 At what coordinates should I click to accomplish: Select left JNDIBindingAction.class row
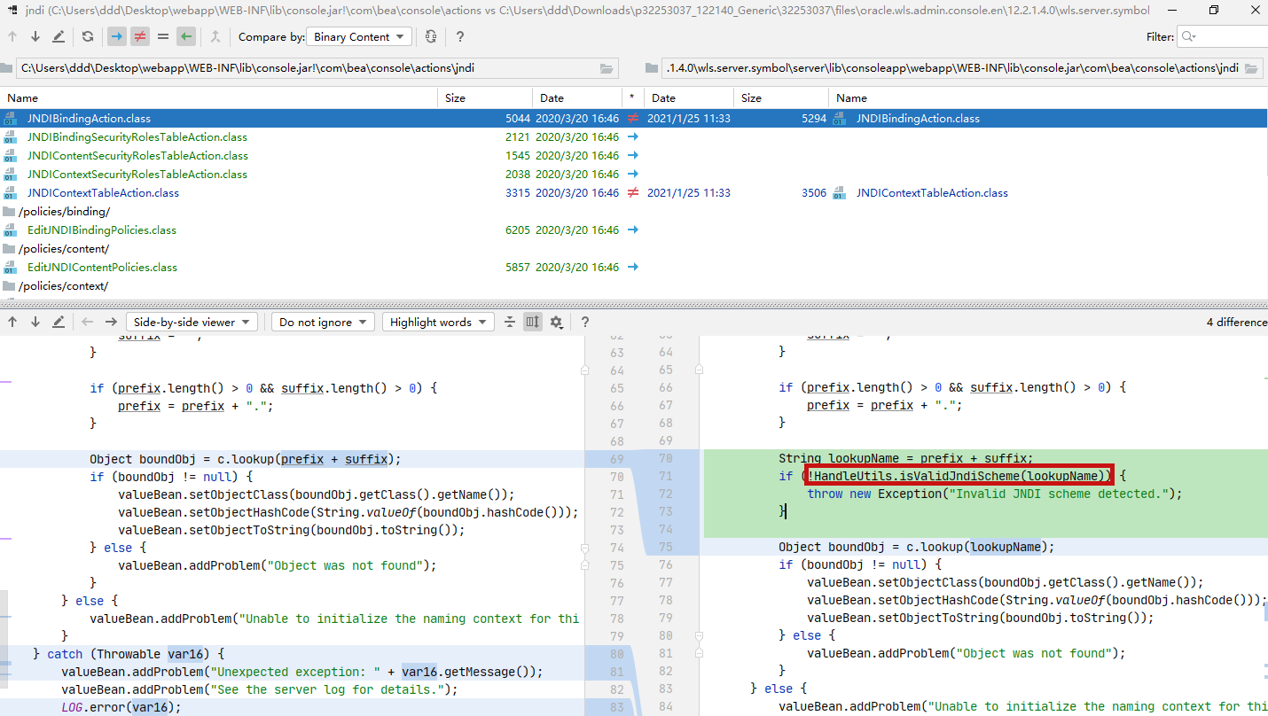[89, 118]
